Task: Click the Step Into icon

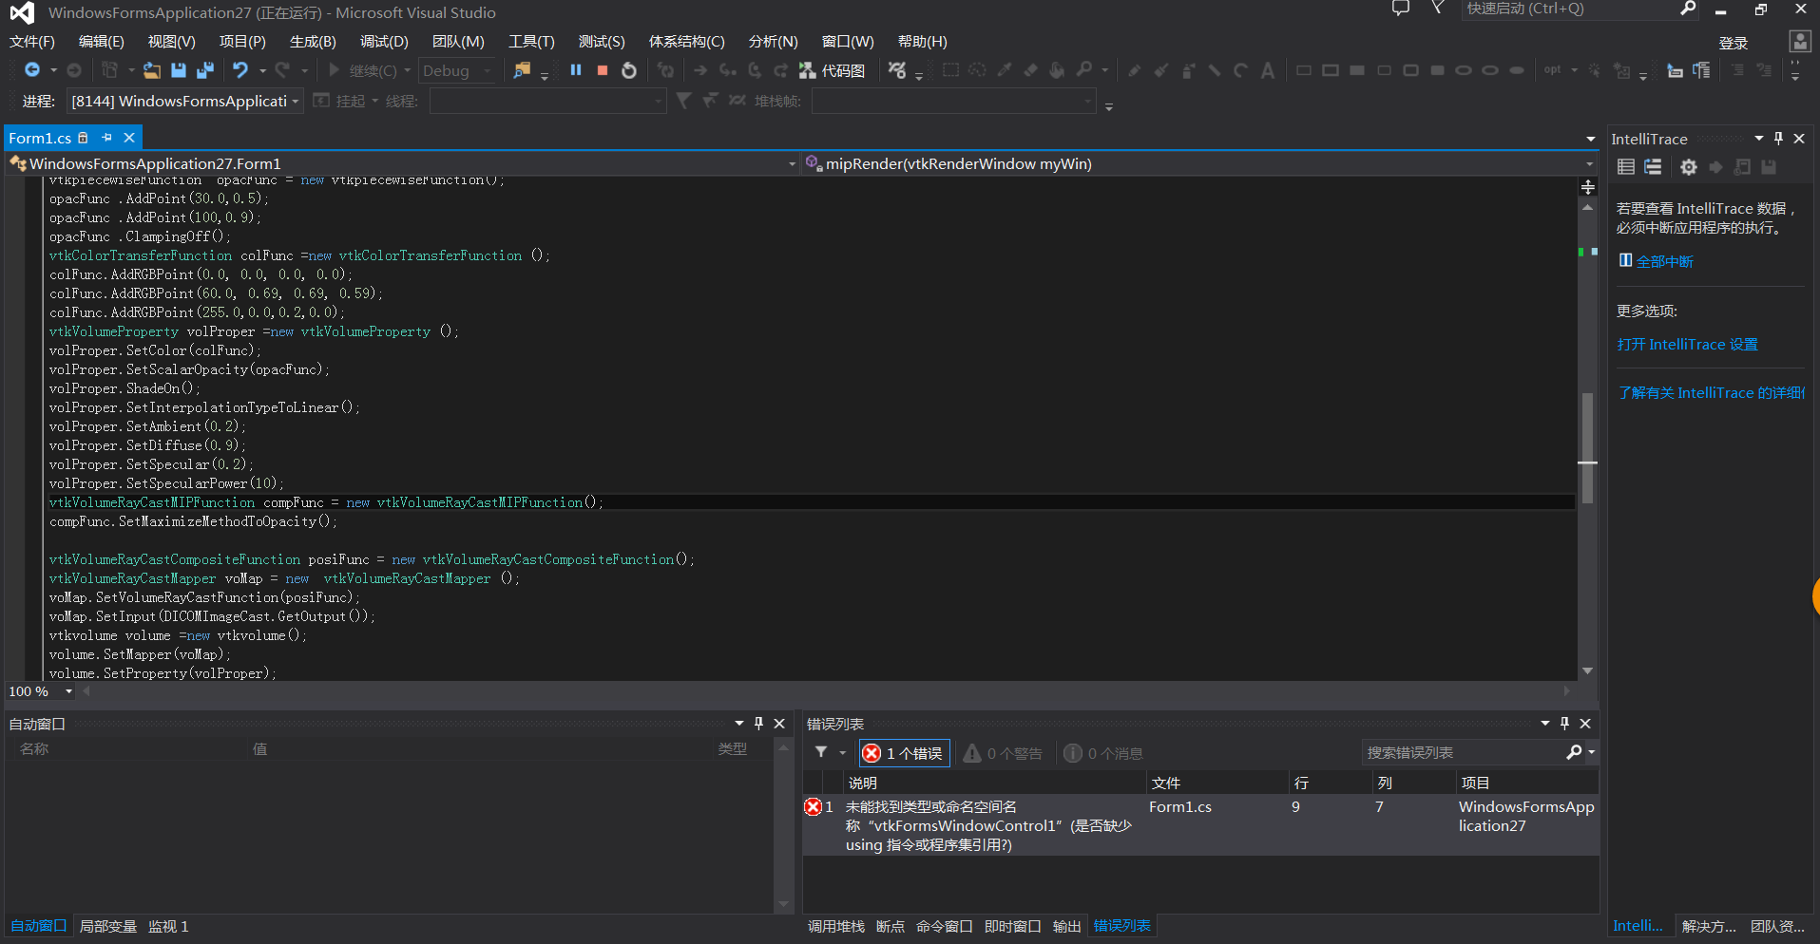Action: tap(727, 70)
